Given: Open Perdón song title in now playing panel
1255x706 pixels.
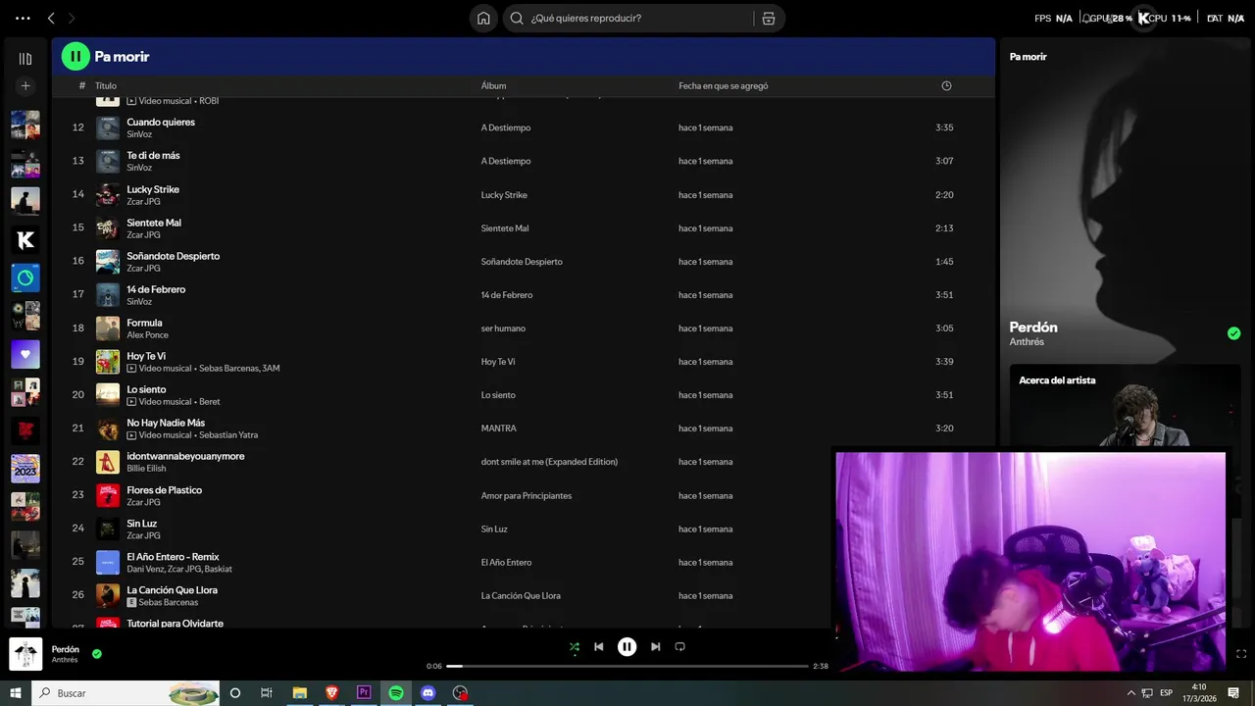Looking at the screenshot, I should coord(1033,328).
